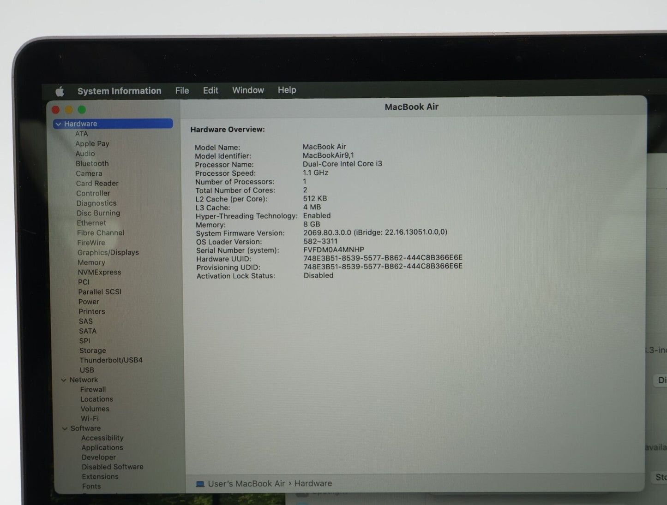667x505 pixels.
Task: Select Printers in the sidebar
Action: point(92,311)
